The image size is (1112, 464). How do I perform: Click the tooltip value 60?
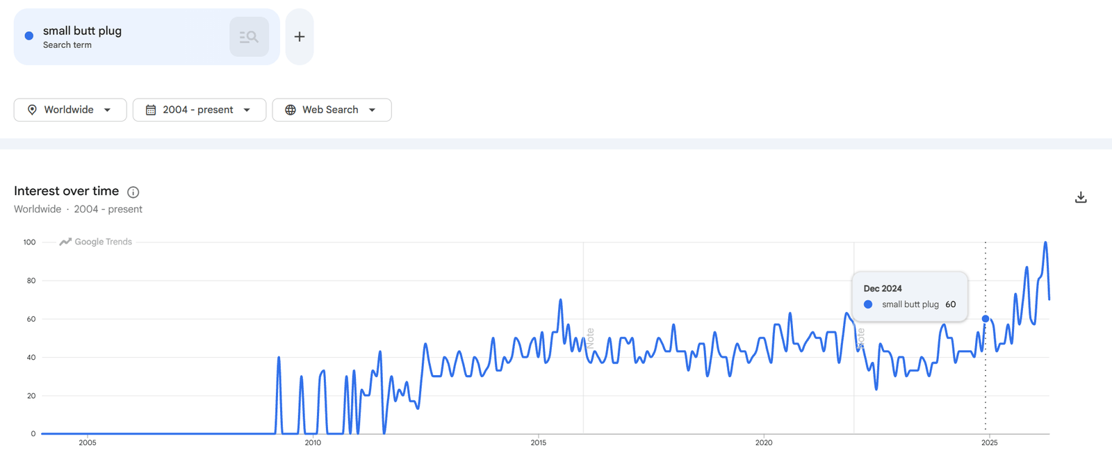pyautogui.click(x=951, y=304)
